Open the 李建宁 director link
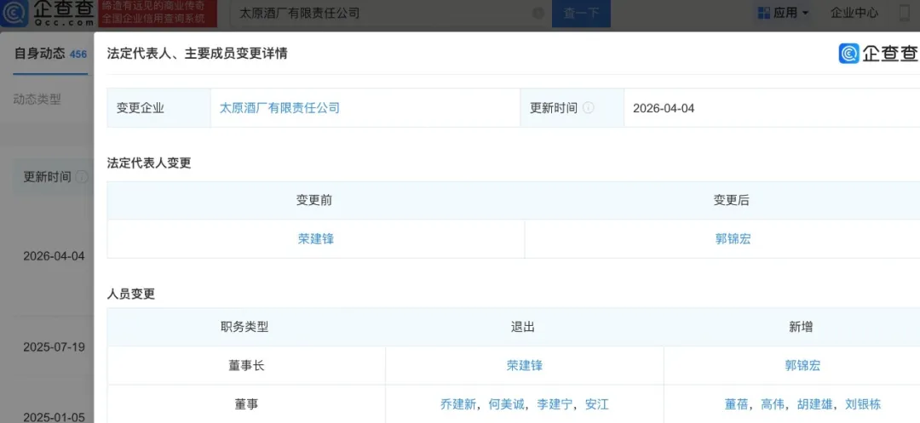920x423 pixels. click(x=555, y=404)
